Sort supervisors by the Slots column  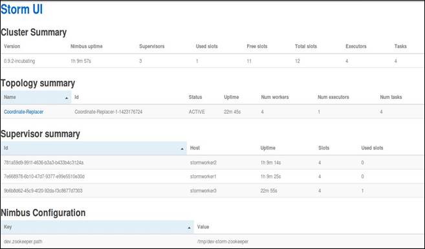[x=323, y=148]
